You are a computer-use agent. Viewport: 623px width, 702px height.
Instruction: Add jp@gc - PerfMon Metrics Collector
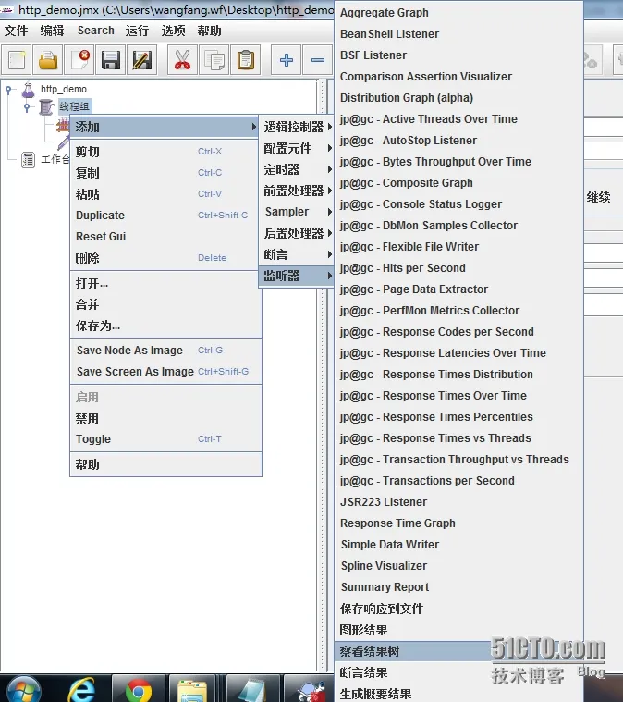pyautogui.click(x=458, y=311)
